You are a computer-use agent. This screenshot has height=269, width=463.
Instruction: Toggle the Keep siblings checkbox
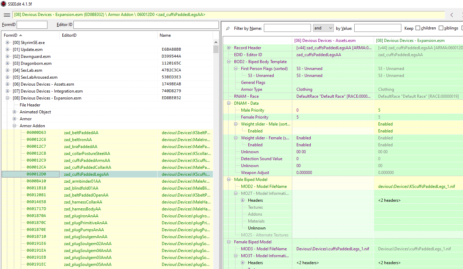pyautogui.click(x=441, y=28)
